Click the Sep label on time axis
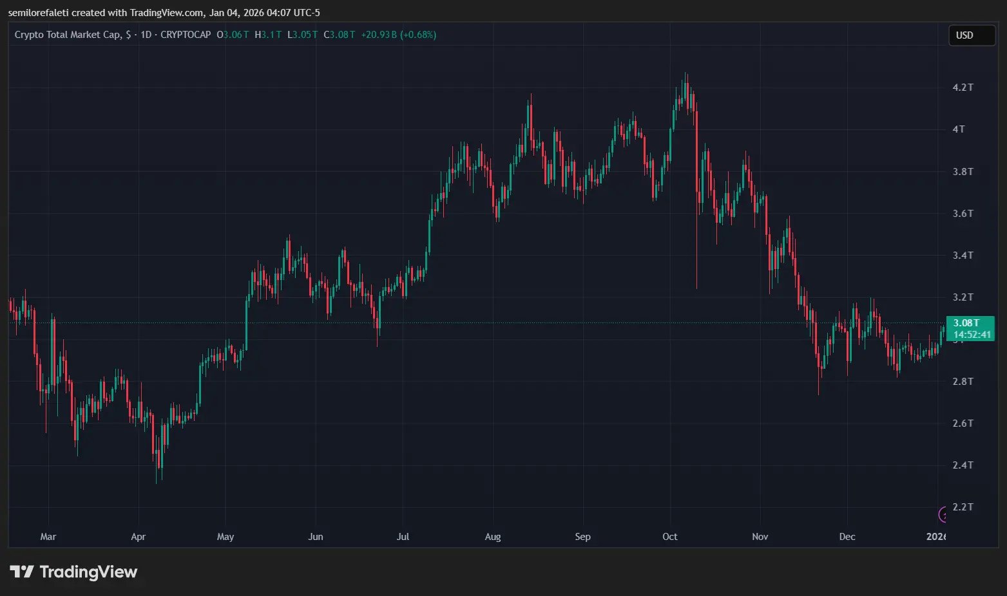Image resolution: width=1007 pixels, height=596 pixels. click(x=582, y=537)
